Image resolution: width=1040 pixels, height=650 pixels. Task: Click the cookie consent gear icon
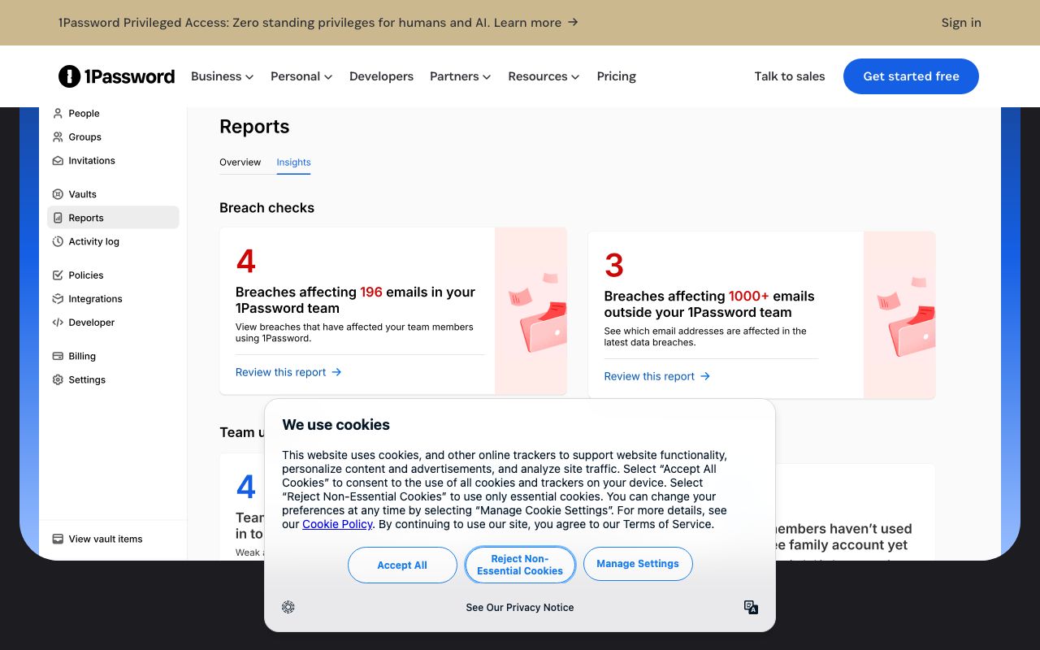coord(288,607)
